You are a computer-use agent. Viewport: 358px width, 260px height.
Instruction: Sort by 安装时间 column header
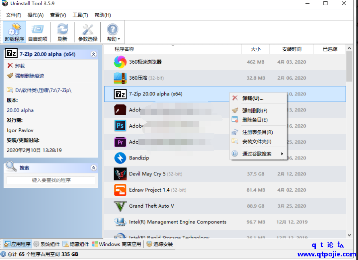292,49
